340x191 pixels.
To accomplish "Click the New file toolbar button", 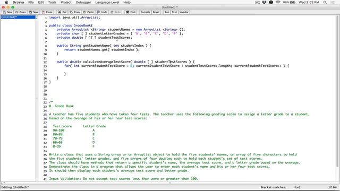I will click(x=7, y=12).
